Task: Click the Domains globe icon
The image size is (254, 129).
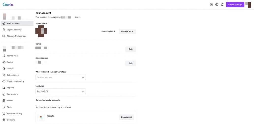Action: coord(4,120)
